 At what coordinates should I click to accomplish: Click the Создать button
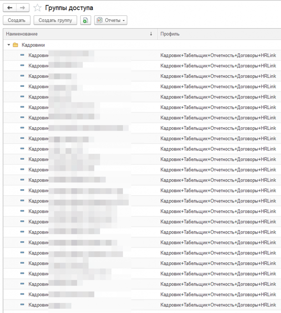click(x=17, y=20)
